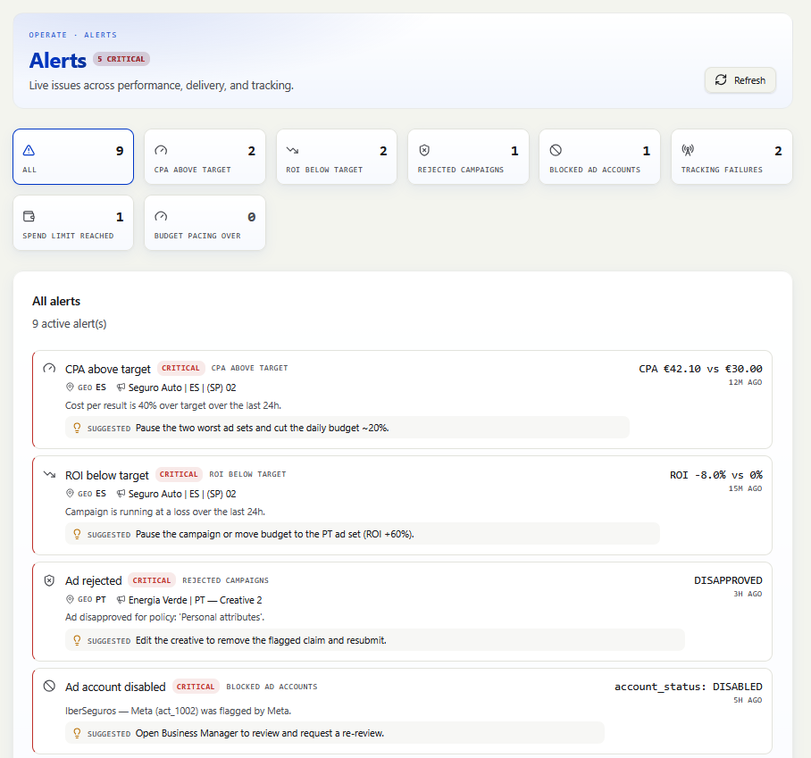This screenshot has width=811, height=758.
Task: Filter by Spend Limit Reached card
Action: point(73,223)
